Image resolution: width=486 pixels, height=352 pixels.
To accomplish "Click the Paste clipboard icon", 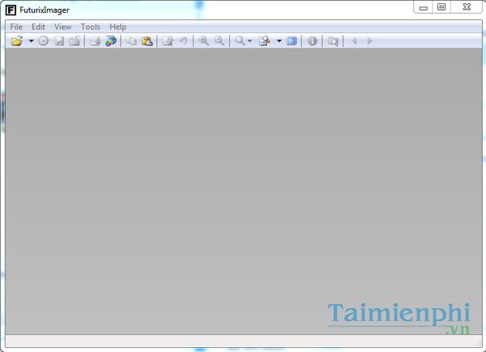I will pyautogui.click(x=147, y=41).
